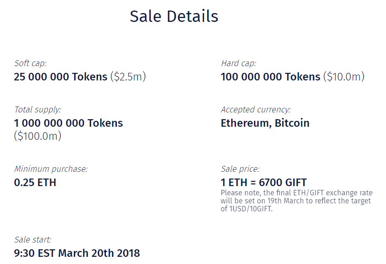Click the 100 000 000 Tokens value
Image resolution: width=386 pixels, height=264 pixels.
click(270, 77)
